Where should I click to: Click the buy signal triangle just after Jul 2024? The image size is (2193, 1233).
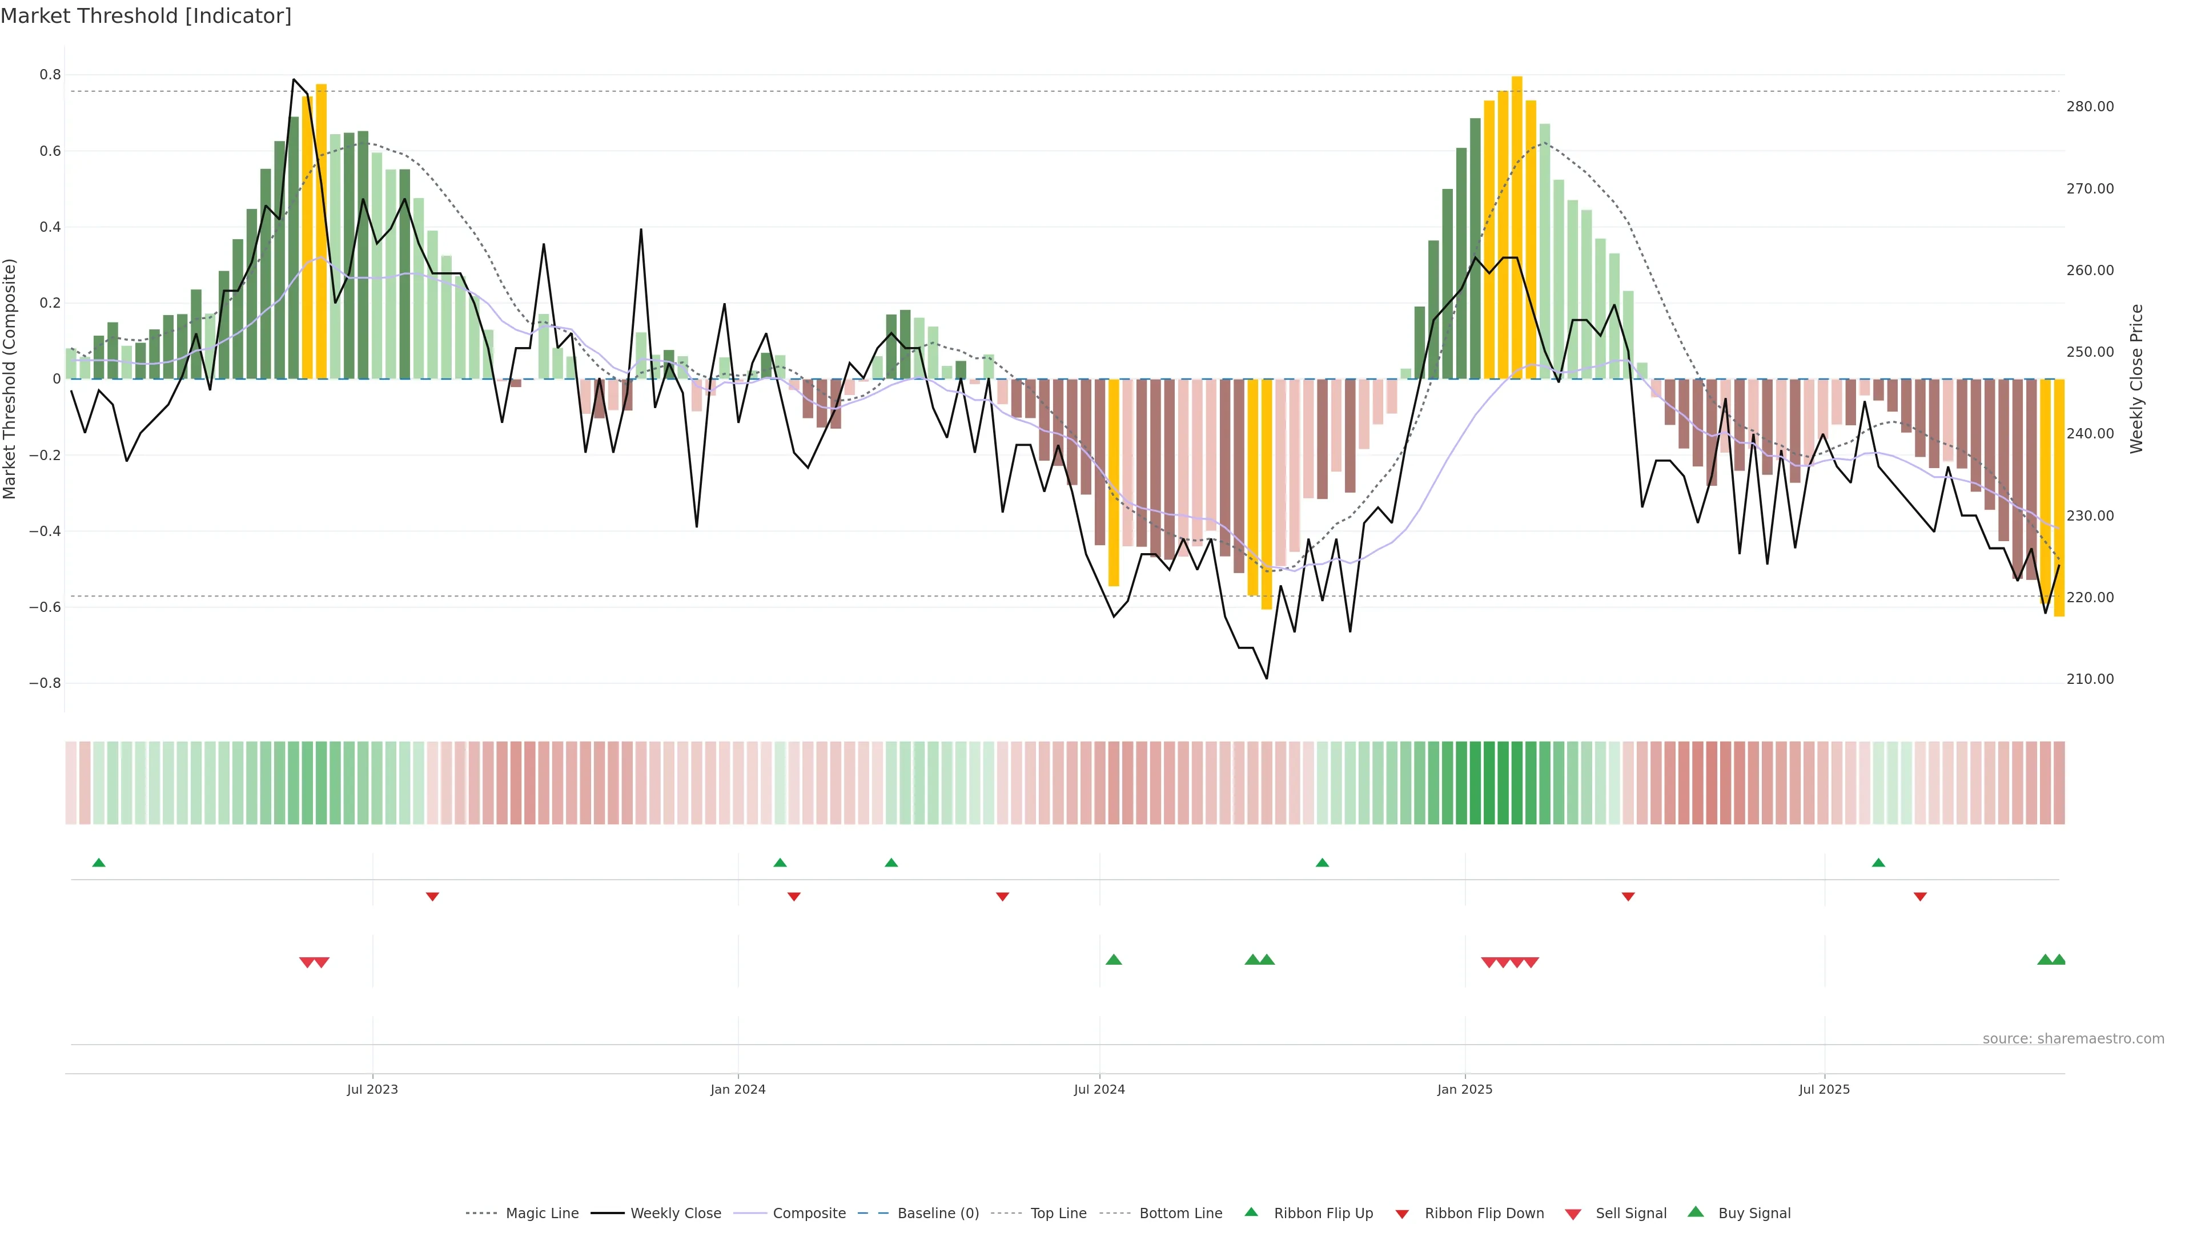click(x=1114, y=960)
